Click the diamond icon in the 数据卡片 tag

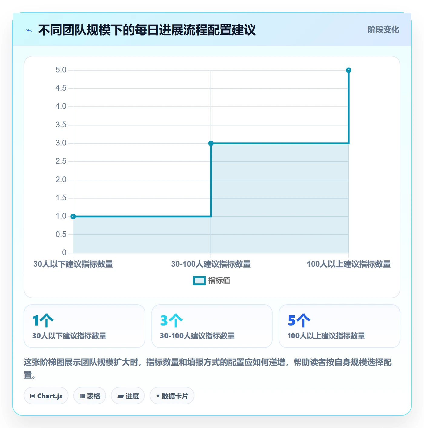coord(158,396)
